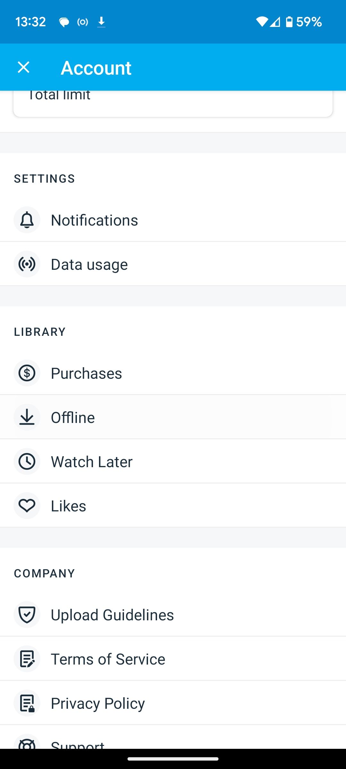The image size is (346, 769).
Task: Tap the broadcast icon beside Data usage
Action: (27, 264)
